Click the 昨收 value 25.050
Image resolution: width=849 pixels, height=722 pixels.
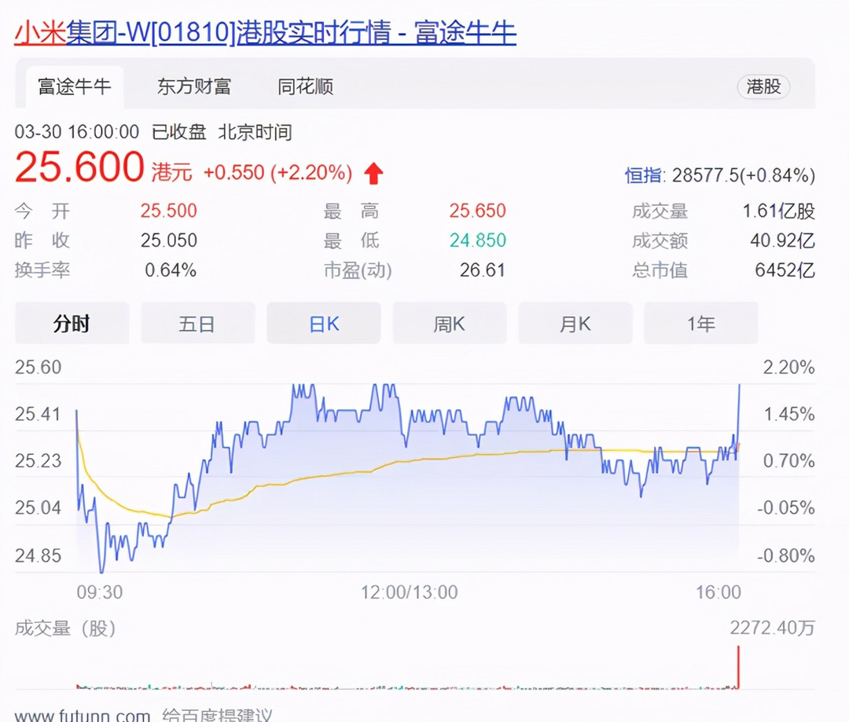169,240
